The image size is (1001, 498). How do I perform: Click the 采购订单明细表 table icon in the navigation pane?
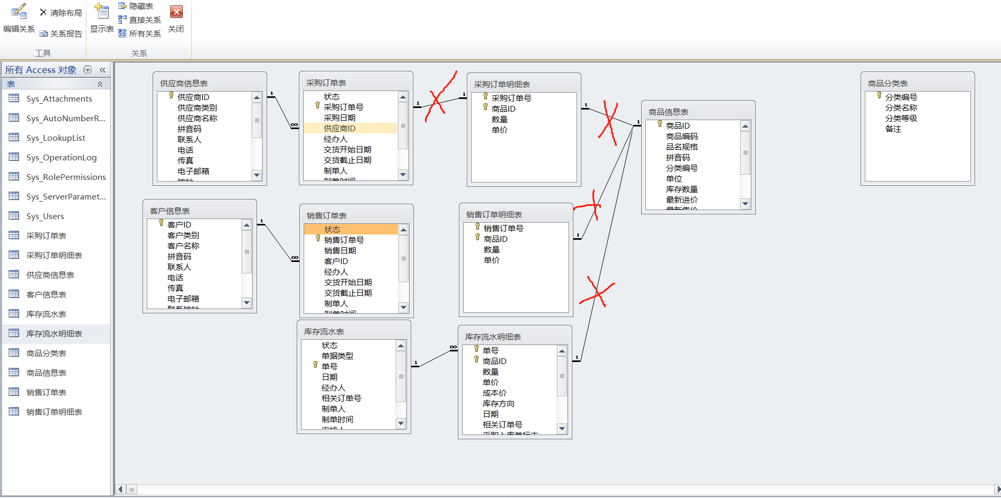click(14, 255)
